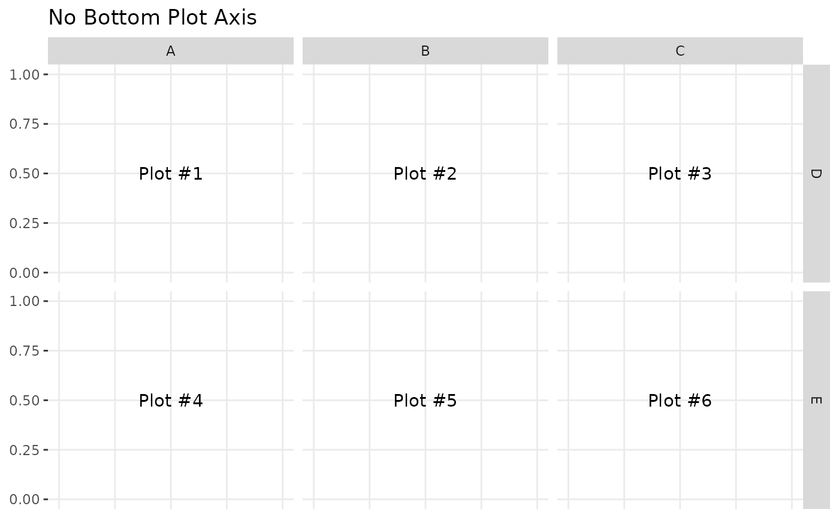Select the "Plot #2" label in panel B
This screenshot has width=839, height=518.
[425, 174]
